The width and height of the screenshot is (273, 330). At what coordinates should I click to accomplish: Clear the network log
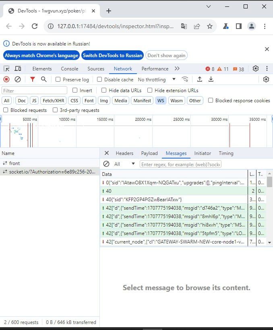[x=18, y=79]
